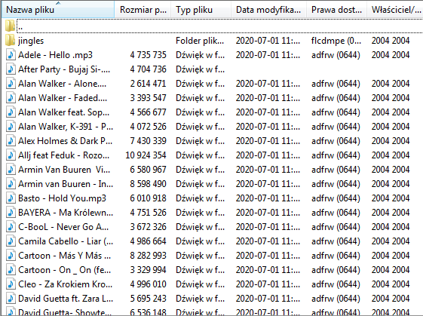Select file Basto - Hold You.mp3
423x316 pixels.
tap(62, 198)
